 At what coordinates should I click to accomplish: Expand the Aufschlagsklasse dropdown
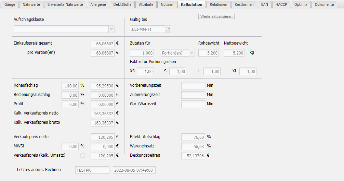[x=111, y=29]
